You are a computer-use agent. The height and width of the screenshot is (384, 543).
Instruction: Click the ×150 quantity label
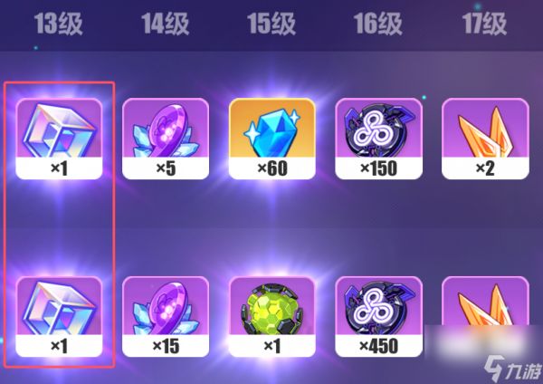(379, 168)
